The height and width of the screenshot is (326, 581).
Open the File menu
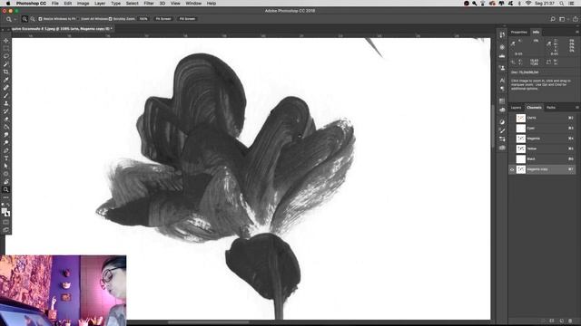click(x=54, y=4)
